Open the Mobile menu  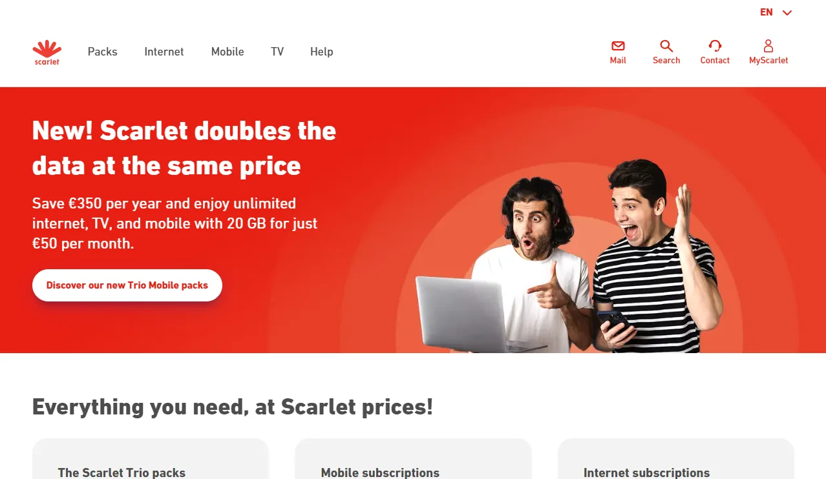tap(228, 52)
